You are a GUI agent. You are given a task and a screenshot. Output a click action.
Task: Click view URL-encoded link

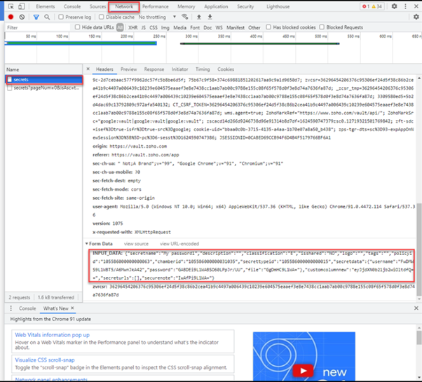point(179,244)
